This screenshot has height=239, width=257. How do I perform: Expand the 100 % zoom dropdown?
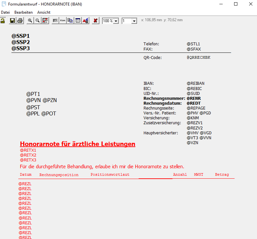(116, 21)
